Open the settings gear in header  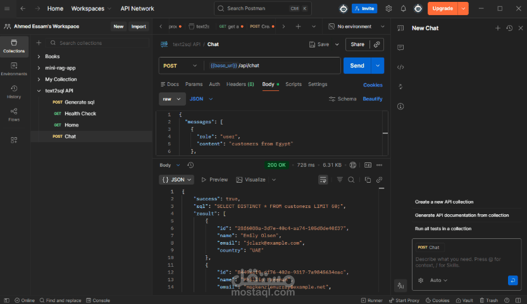coord(388,8)
